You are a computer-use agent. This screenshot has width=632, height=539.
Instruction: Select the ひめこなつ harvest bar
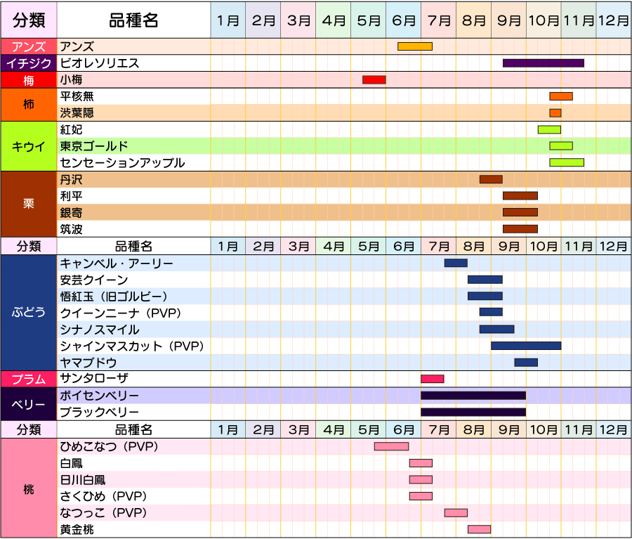[x=391, y=446]
